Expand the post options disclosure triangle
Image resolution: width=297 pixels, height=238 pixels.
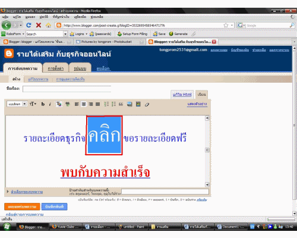coord(8,192)
